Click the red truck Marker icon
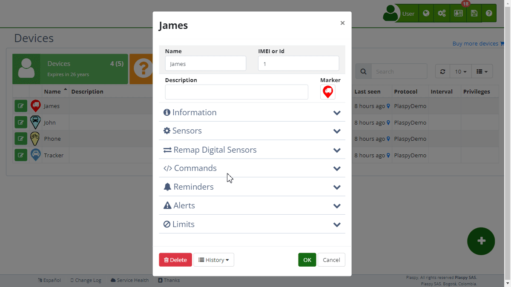 click(x=327, y=92)
